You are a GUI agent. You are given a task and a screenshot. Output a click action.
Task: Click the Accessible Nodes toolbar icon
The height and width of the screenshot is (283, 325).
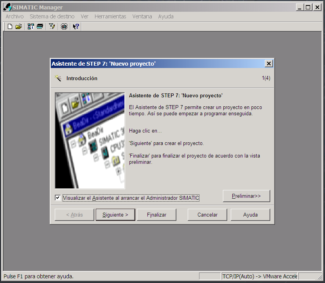pos(31,27)
